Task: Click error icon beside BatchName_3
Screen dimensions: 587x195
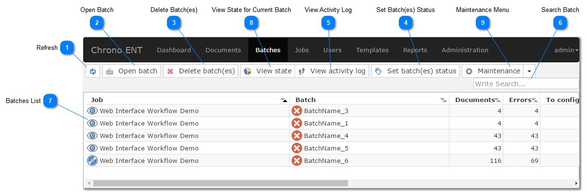Action: tap(297, 111)
